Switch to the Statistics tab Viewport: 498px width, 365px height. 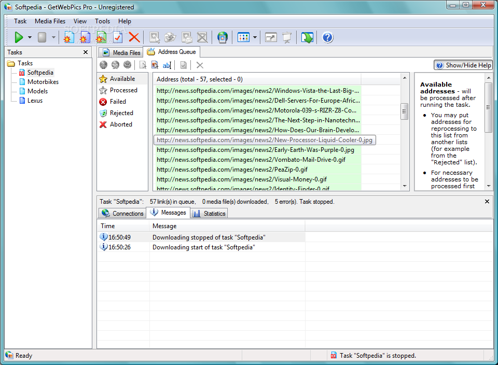pos(209,213)
